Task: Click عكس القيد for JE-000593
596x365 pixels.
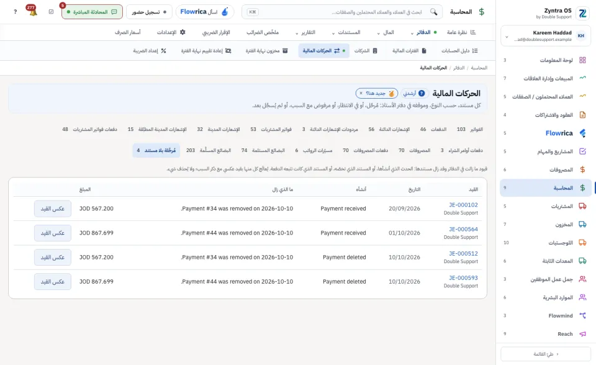Action: [x=52, y=281]
